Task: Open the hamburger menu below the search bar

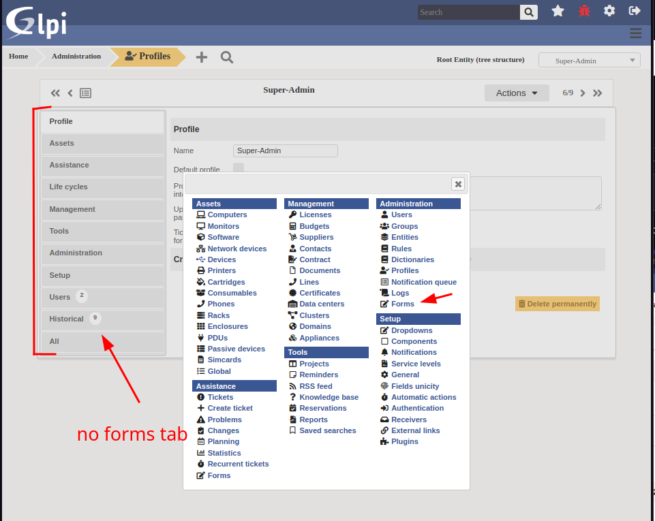Action: [x=635, y=33]
